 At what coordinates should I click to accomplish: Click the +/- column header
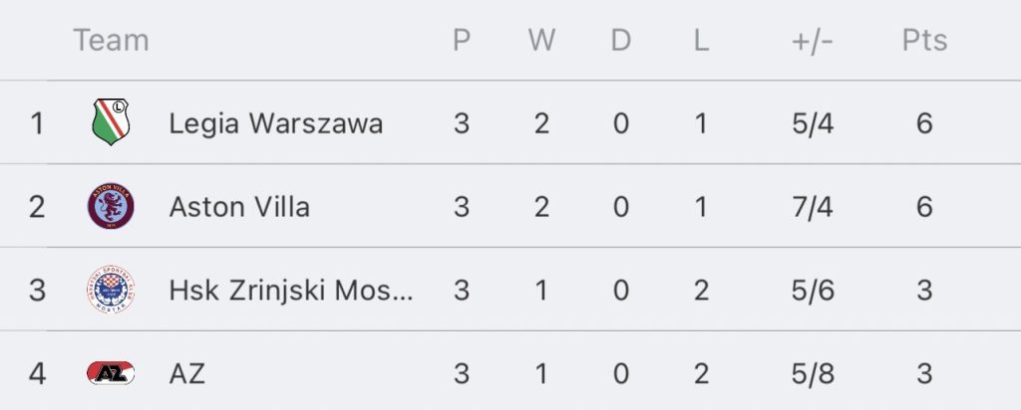point(811,41)
